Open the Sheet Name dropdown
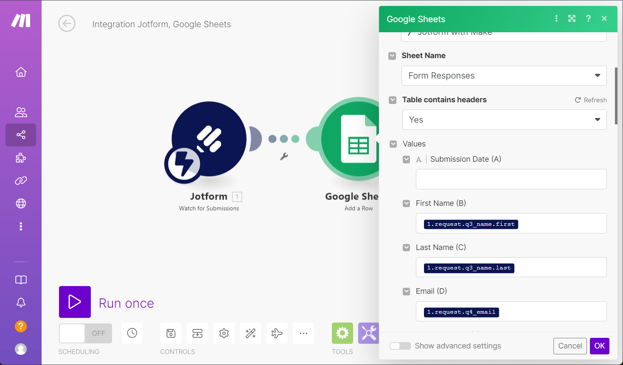The height and width of the screenshot is (365, 623). pos(504,76)
